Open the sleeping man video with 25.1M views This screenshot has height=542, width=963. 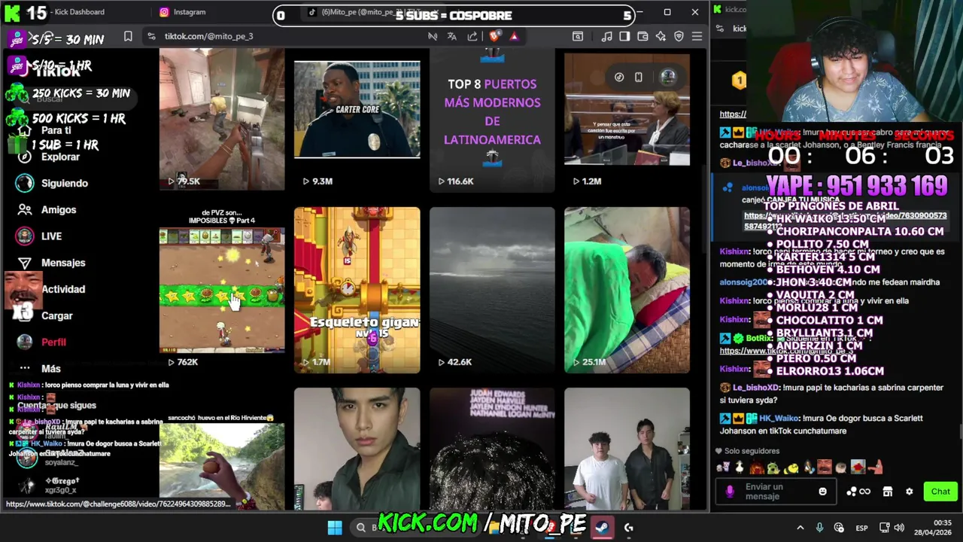tap(627, 290)
